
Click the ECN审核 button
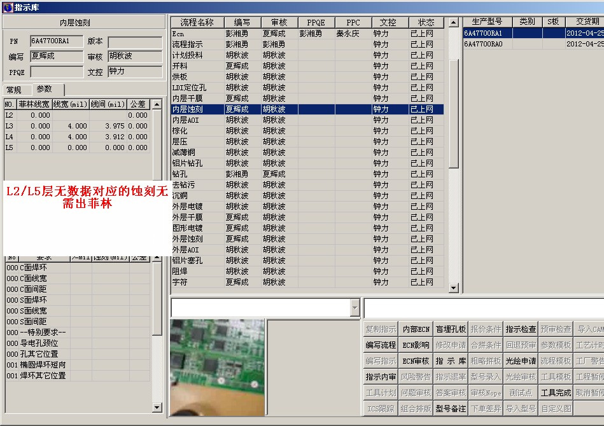pyautogui.click(x=416, y=361)
